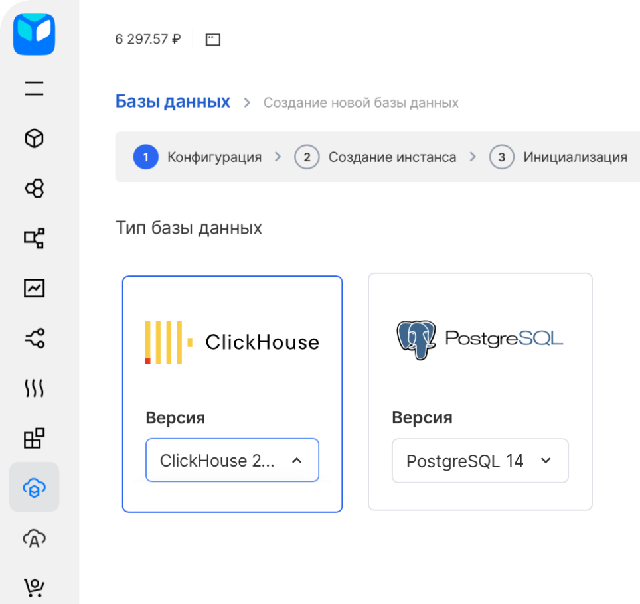This screenshot has height=604, width=640.
Task: Select step 3 Инициализация
Action: [x=558, y=157]
